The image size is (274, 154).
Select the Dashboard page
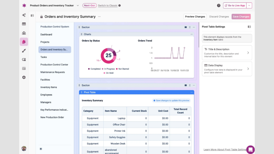point(46,34)
